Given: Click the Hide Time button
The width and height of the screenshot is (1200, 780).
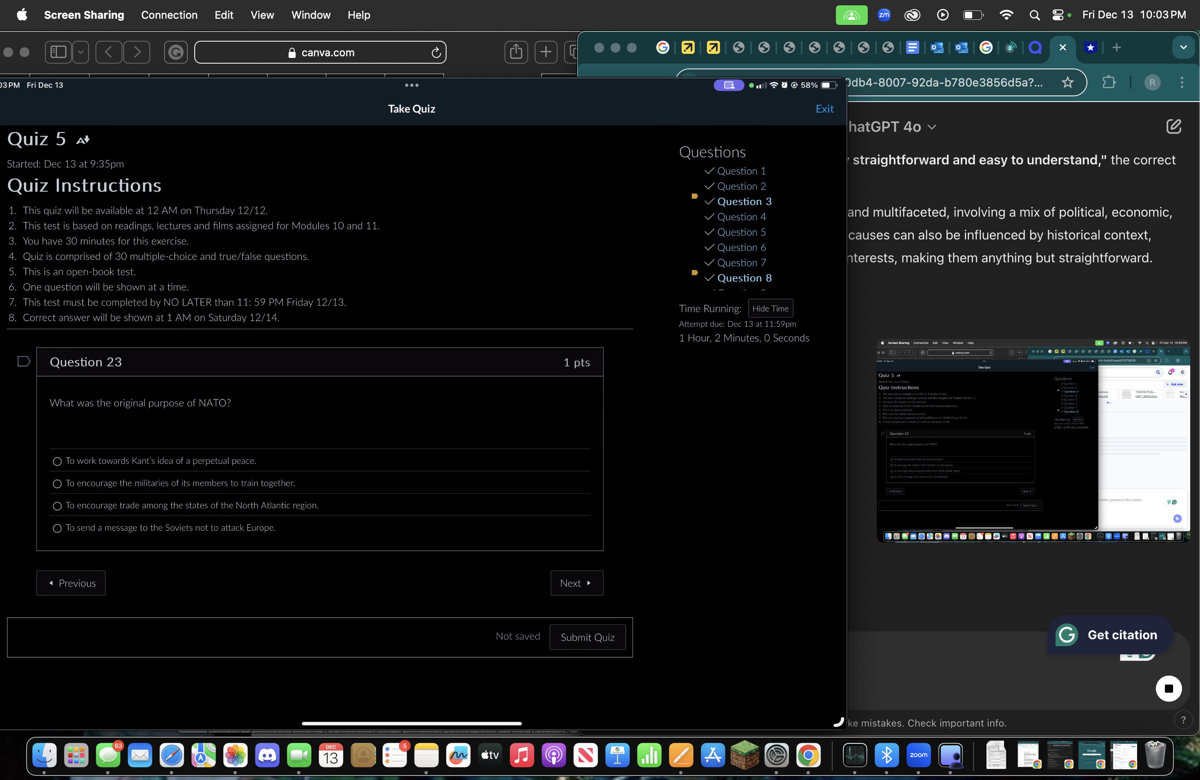Looking at the screenshot, I should click(x=771, y=308).
